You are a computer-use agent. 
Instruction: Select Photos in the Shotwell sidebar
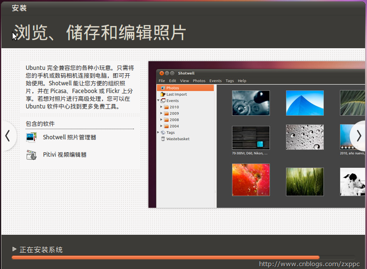pos(185,88)
